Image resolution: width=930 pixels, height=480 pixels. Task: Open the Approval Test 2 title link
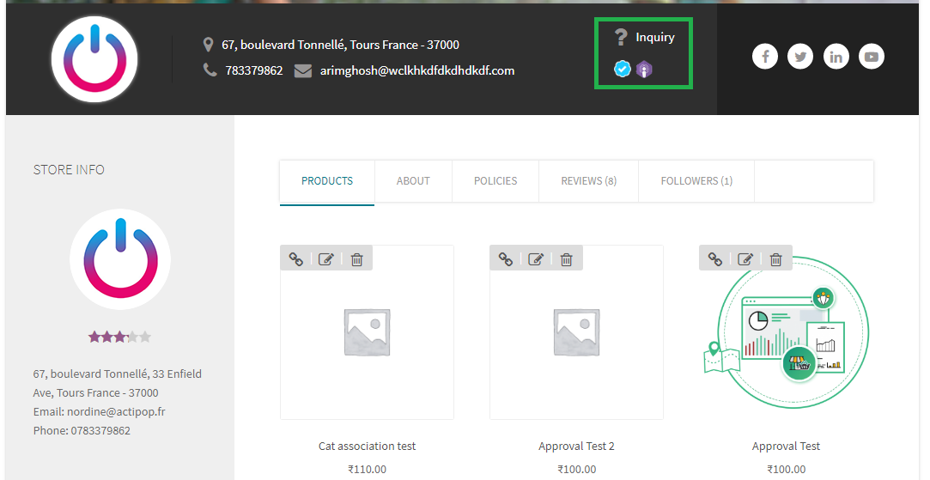coord(576,447)
